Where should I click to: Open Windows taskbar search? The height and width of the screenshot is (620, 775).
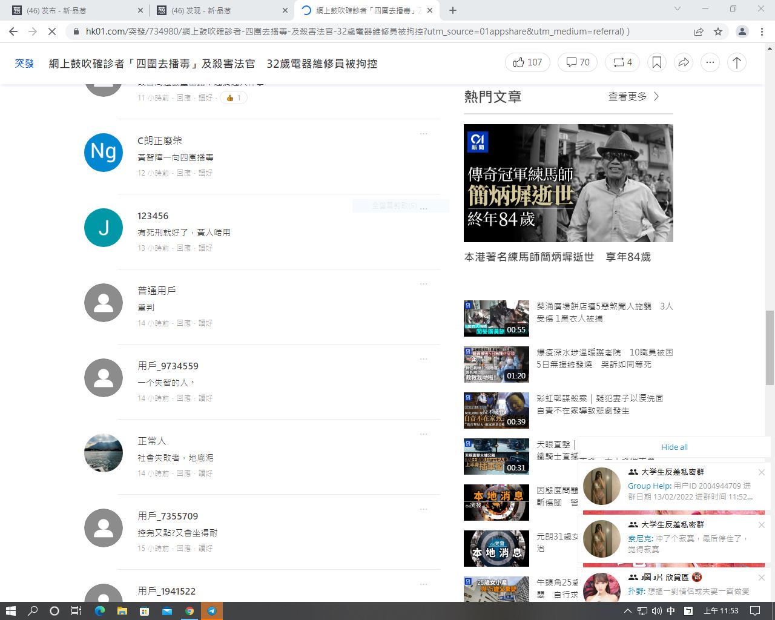click(x=33, y=611)
